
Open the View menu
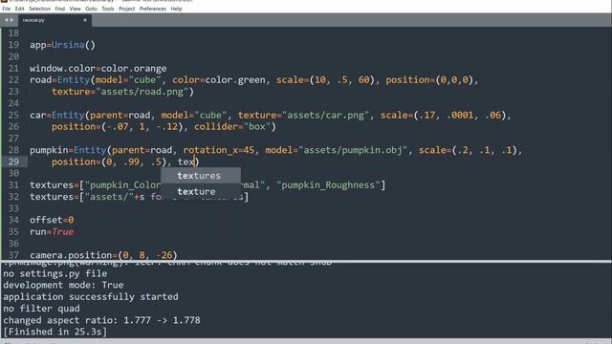[x=75, y=9]
